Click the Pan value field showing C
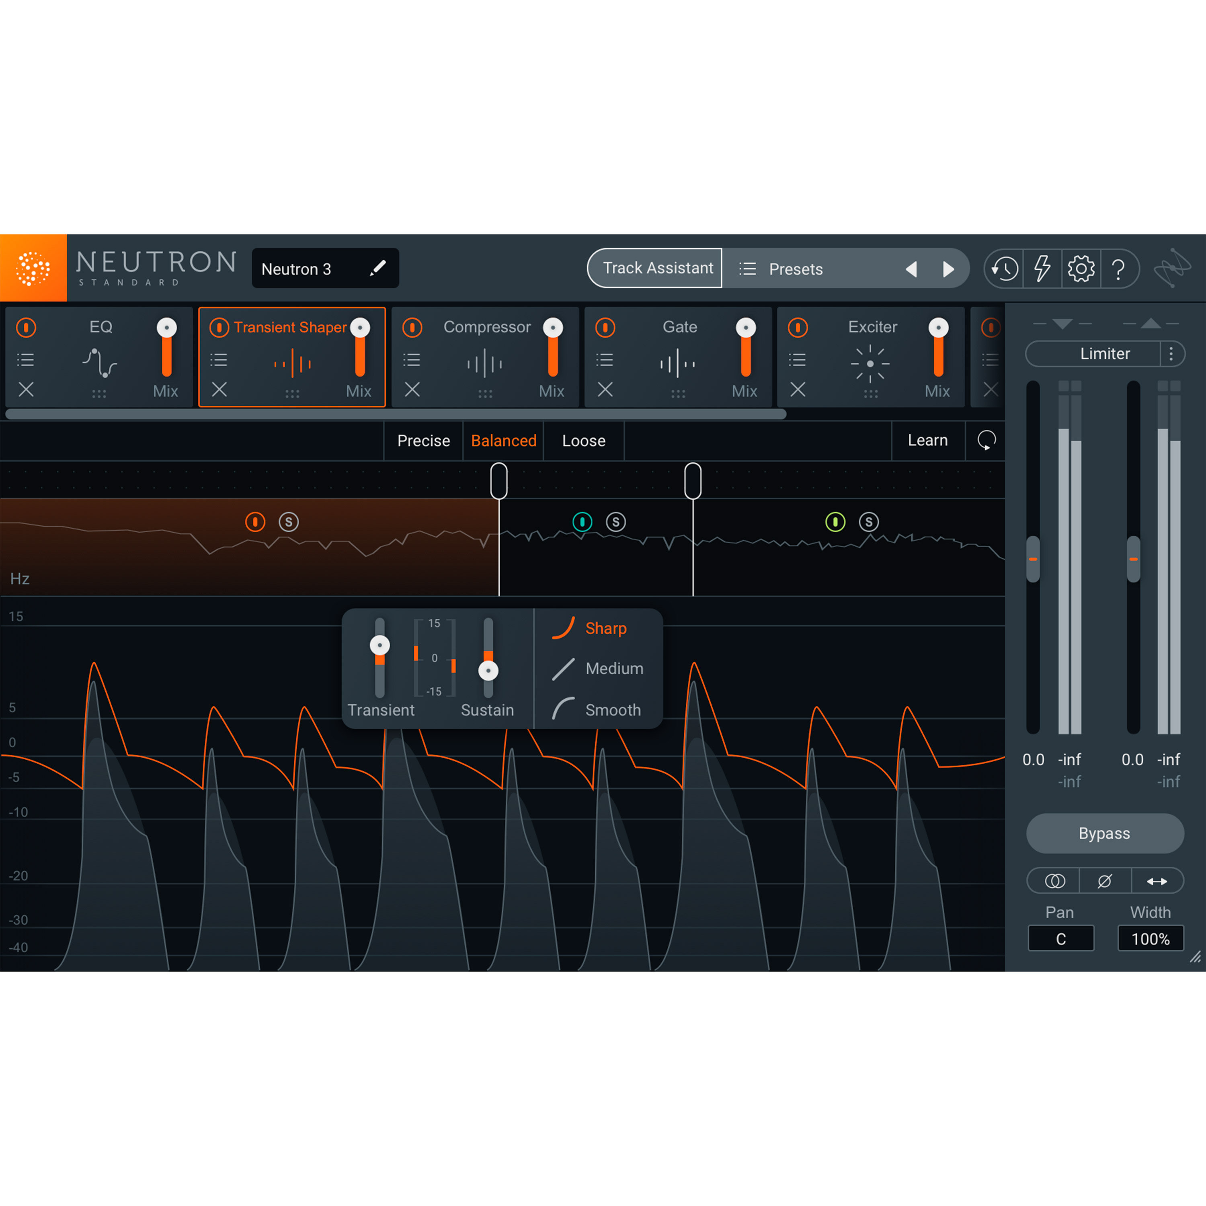 [x=1060, y=938]
